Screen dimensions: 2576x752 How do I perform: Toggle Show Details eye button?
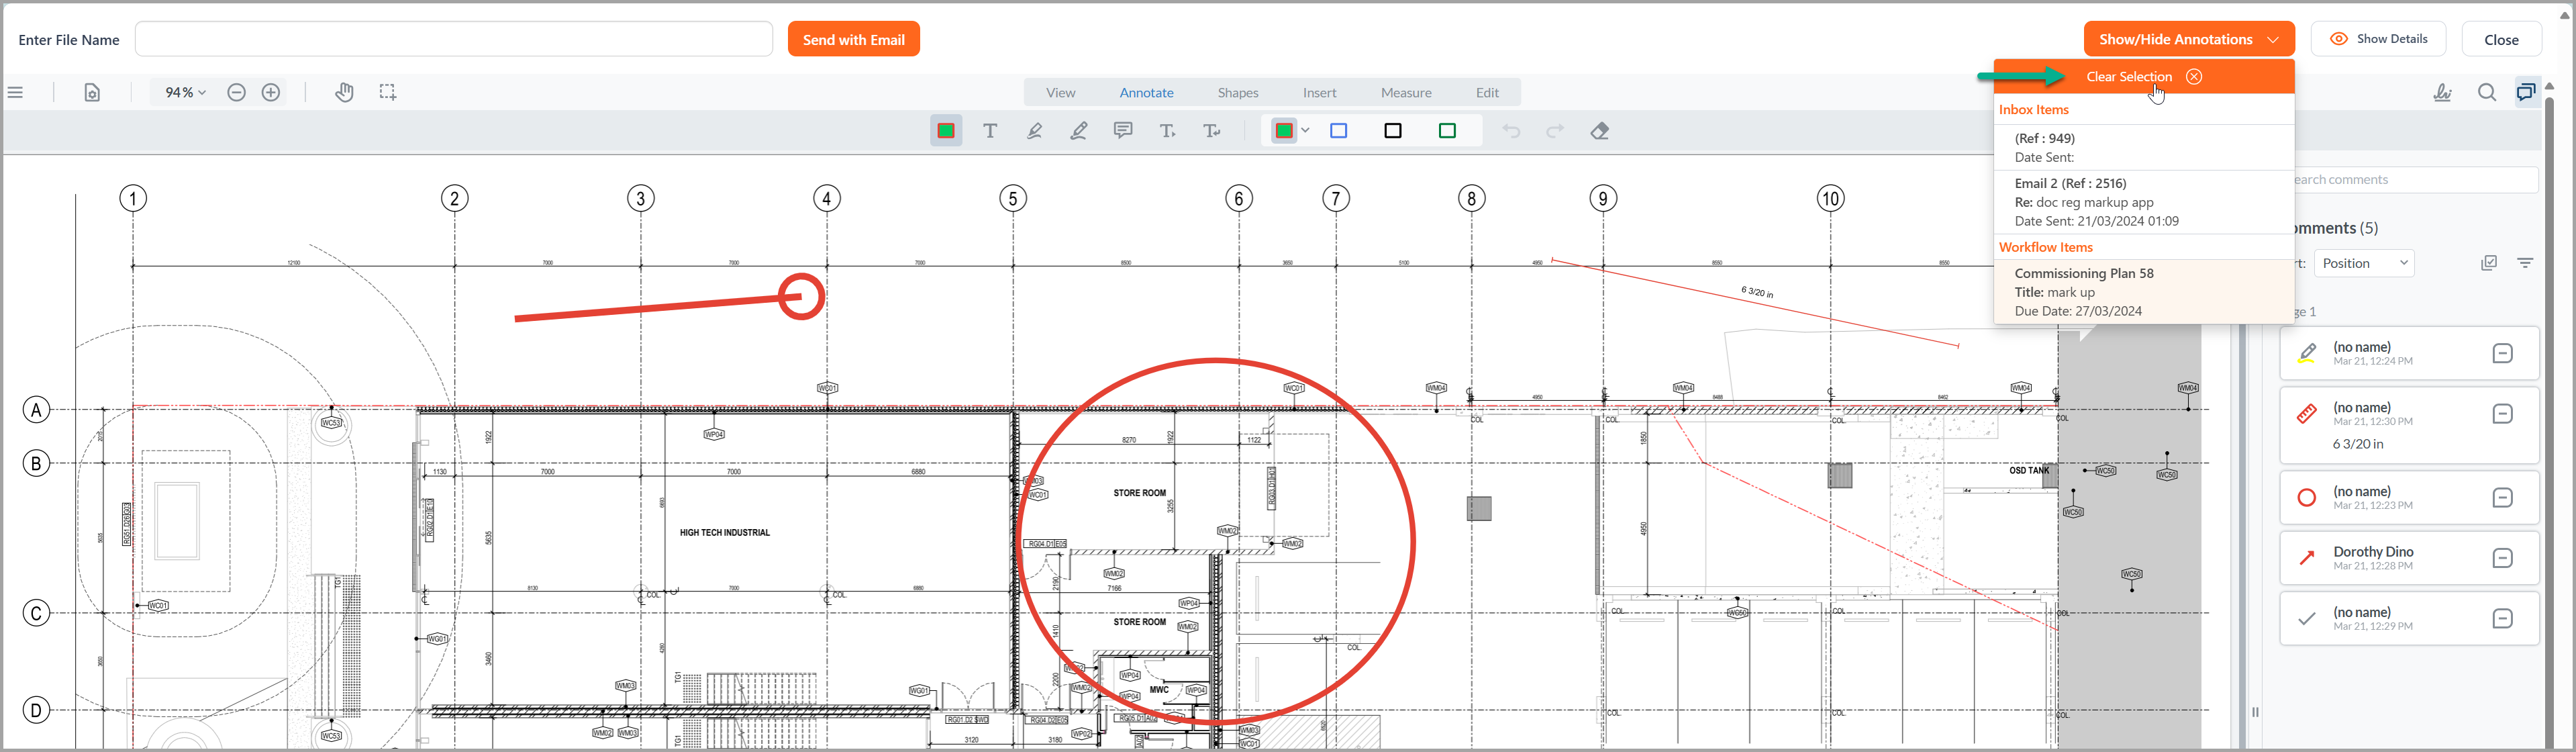click(2378, 39)
